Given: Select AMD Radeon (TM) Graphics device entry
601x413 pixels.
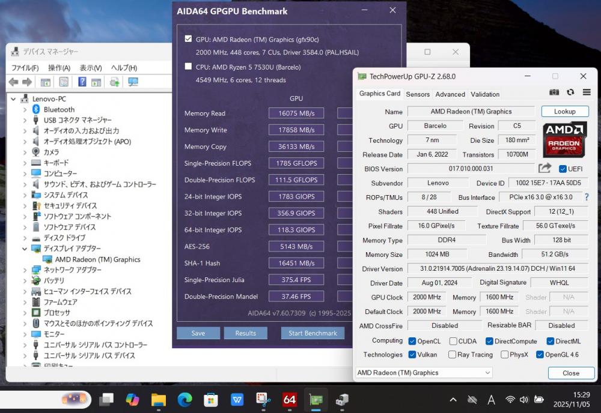Looking at the screenshot, I should pos(97,259).
